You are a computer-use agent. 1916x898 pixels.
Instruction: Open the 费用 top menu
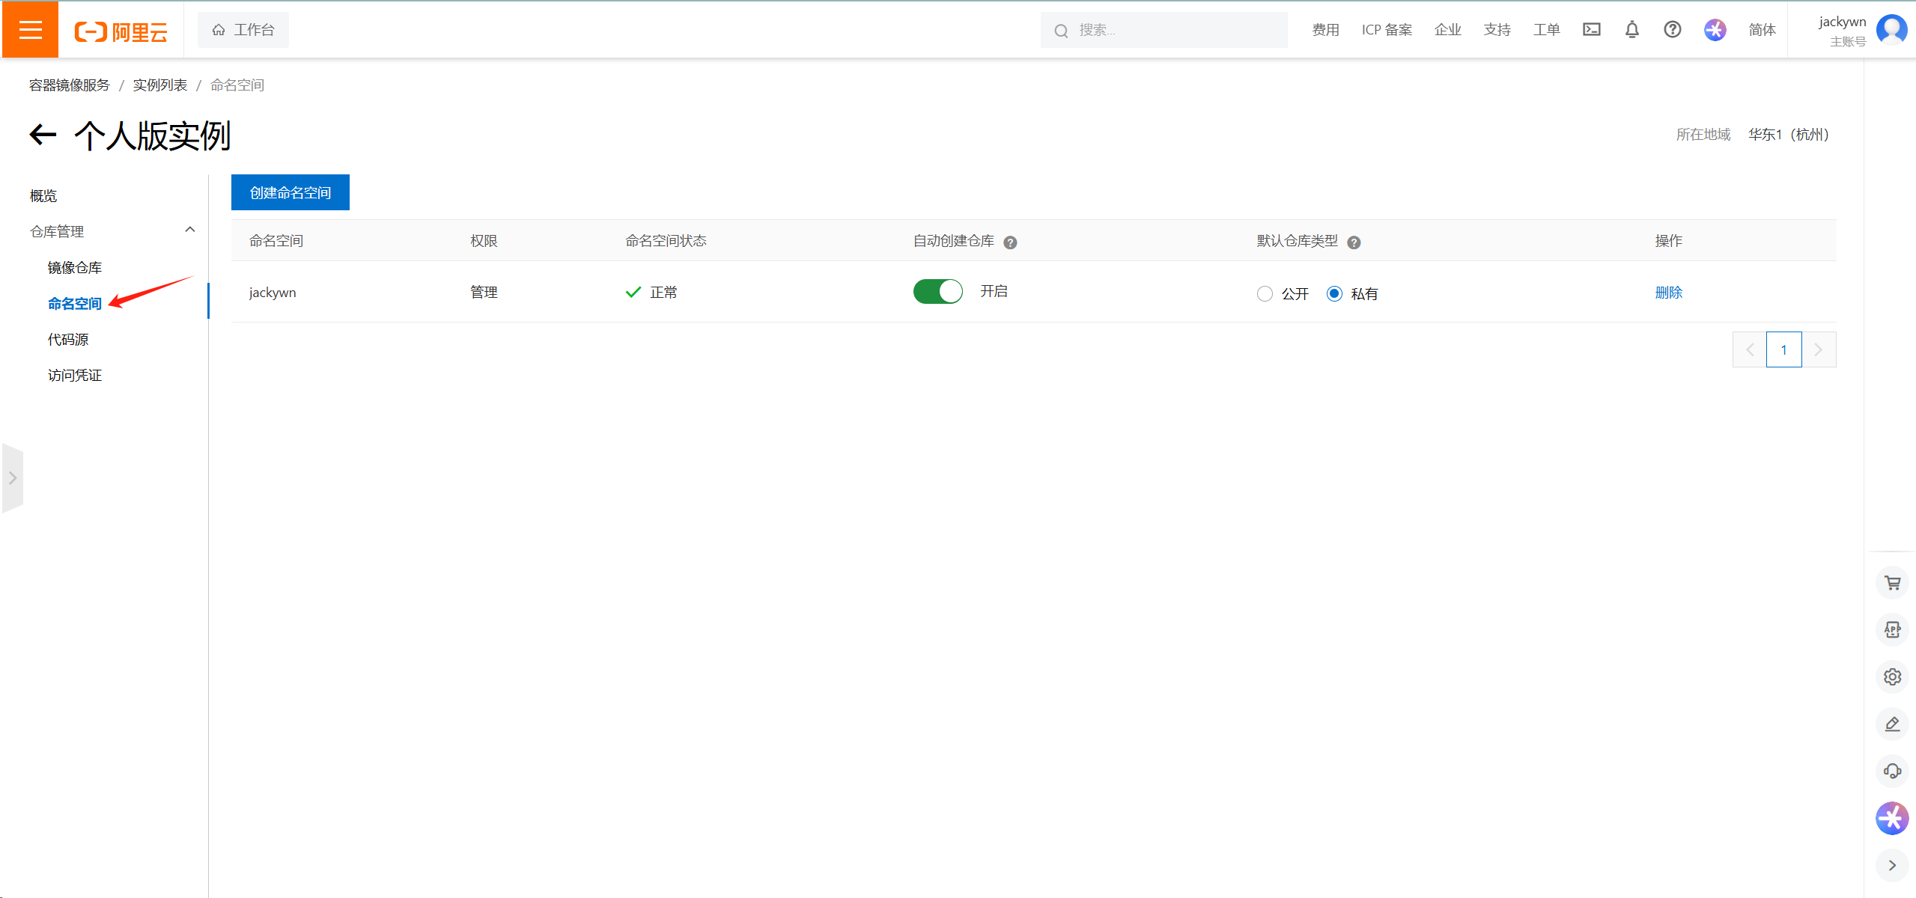1326,30
